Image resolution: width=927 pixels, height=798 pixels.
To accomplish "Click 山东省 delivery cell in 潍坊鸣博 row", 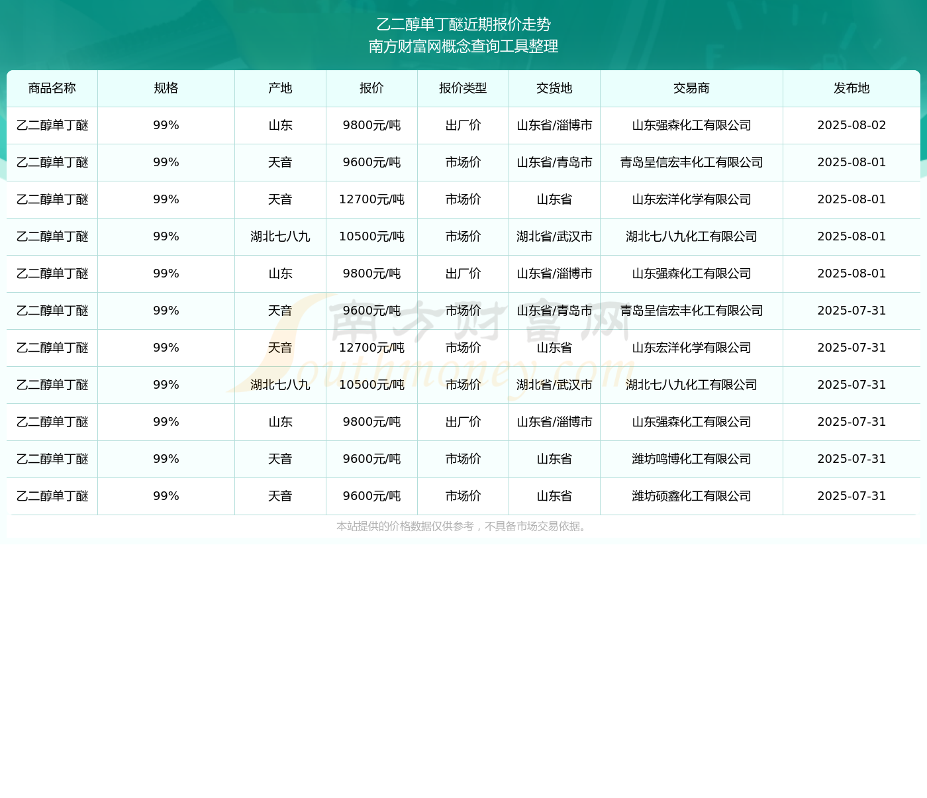I will pyautogui.click(x=554, y=459).
